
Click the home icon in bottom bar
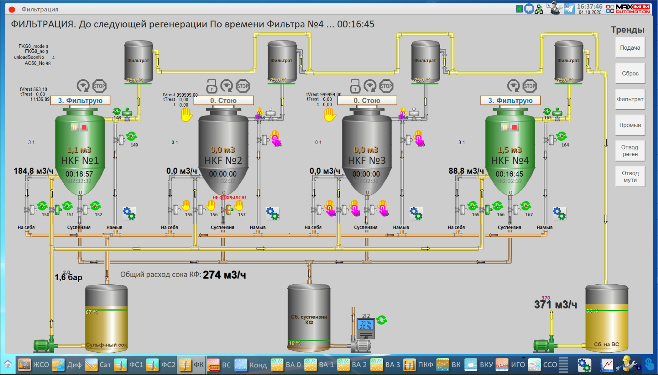coord(8,365)
